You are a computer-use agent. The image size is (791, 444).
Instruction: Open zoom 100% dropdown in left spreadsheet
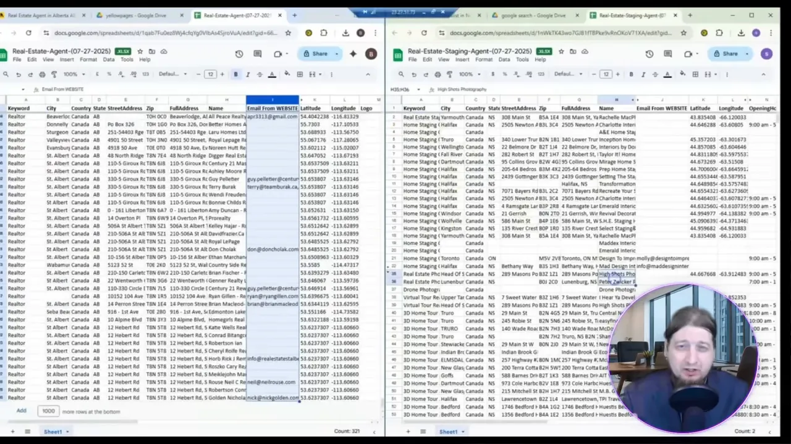[74, 74]
